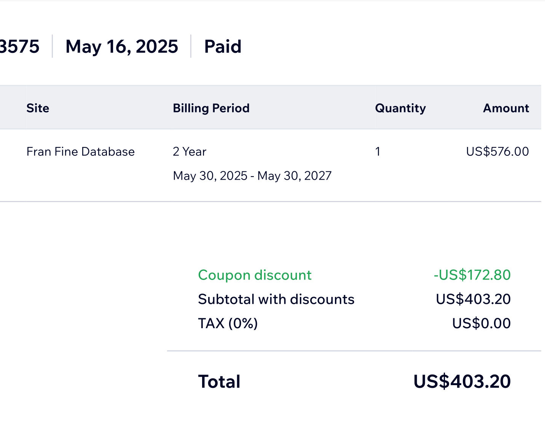Click the Fran Fine Database site name
The height and width of the screenshot is (433, 545).
click(x=81, y=152)
